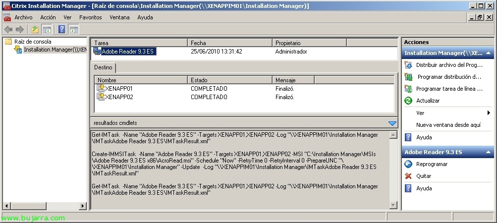Viewport: 497px width, 223px height.
Task: Click Programar tarea de línea … action
Action: 449,89
